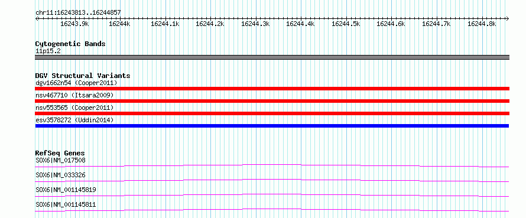Viewport: 526px width, 218px height.
Task: Select the red bar under dgv1662n54
Action: tap(272, 89)
